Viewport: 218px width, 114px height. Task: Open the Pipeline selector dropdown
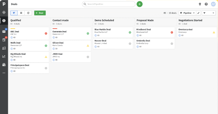[187, 13]
